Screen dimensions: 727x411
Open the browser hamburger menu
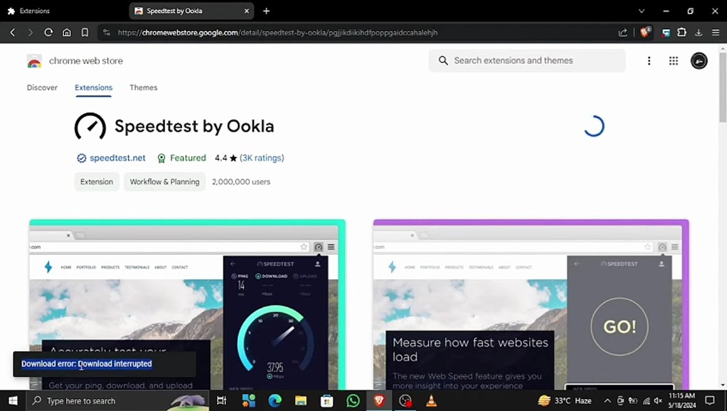[716, 33]
